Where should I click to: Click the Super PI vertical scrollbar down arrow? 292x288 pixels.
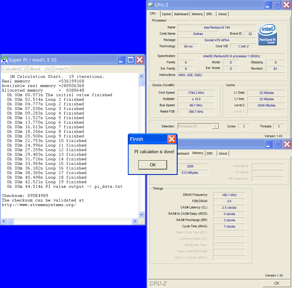click(x=141, y=214)
